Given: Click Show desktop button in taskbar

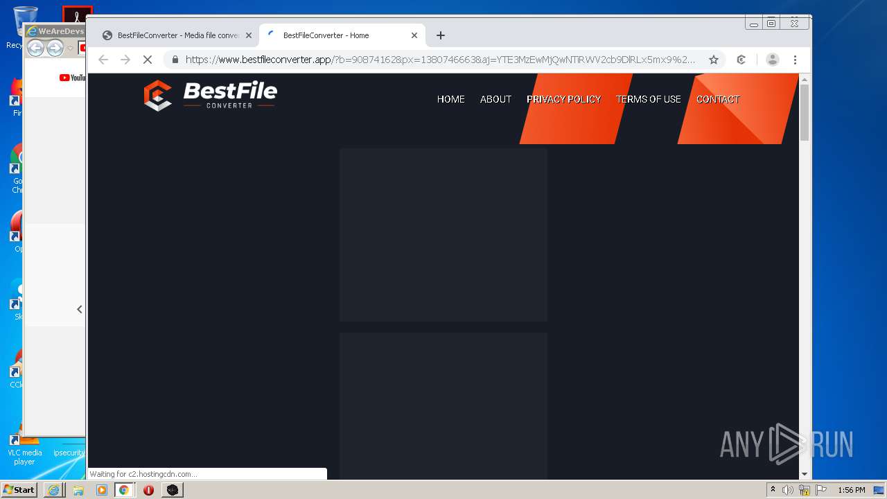Looking at the screenshot, I should (x=879, y=490).
